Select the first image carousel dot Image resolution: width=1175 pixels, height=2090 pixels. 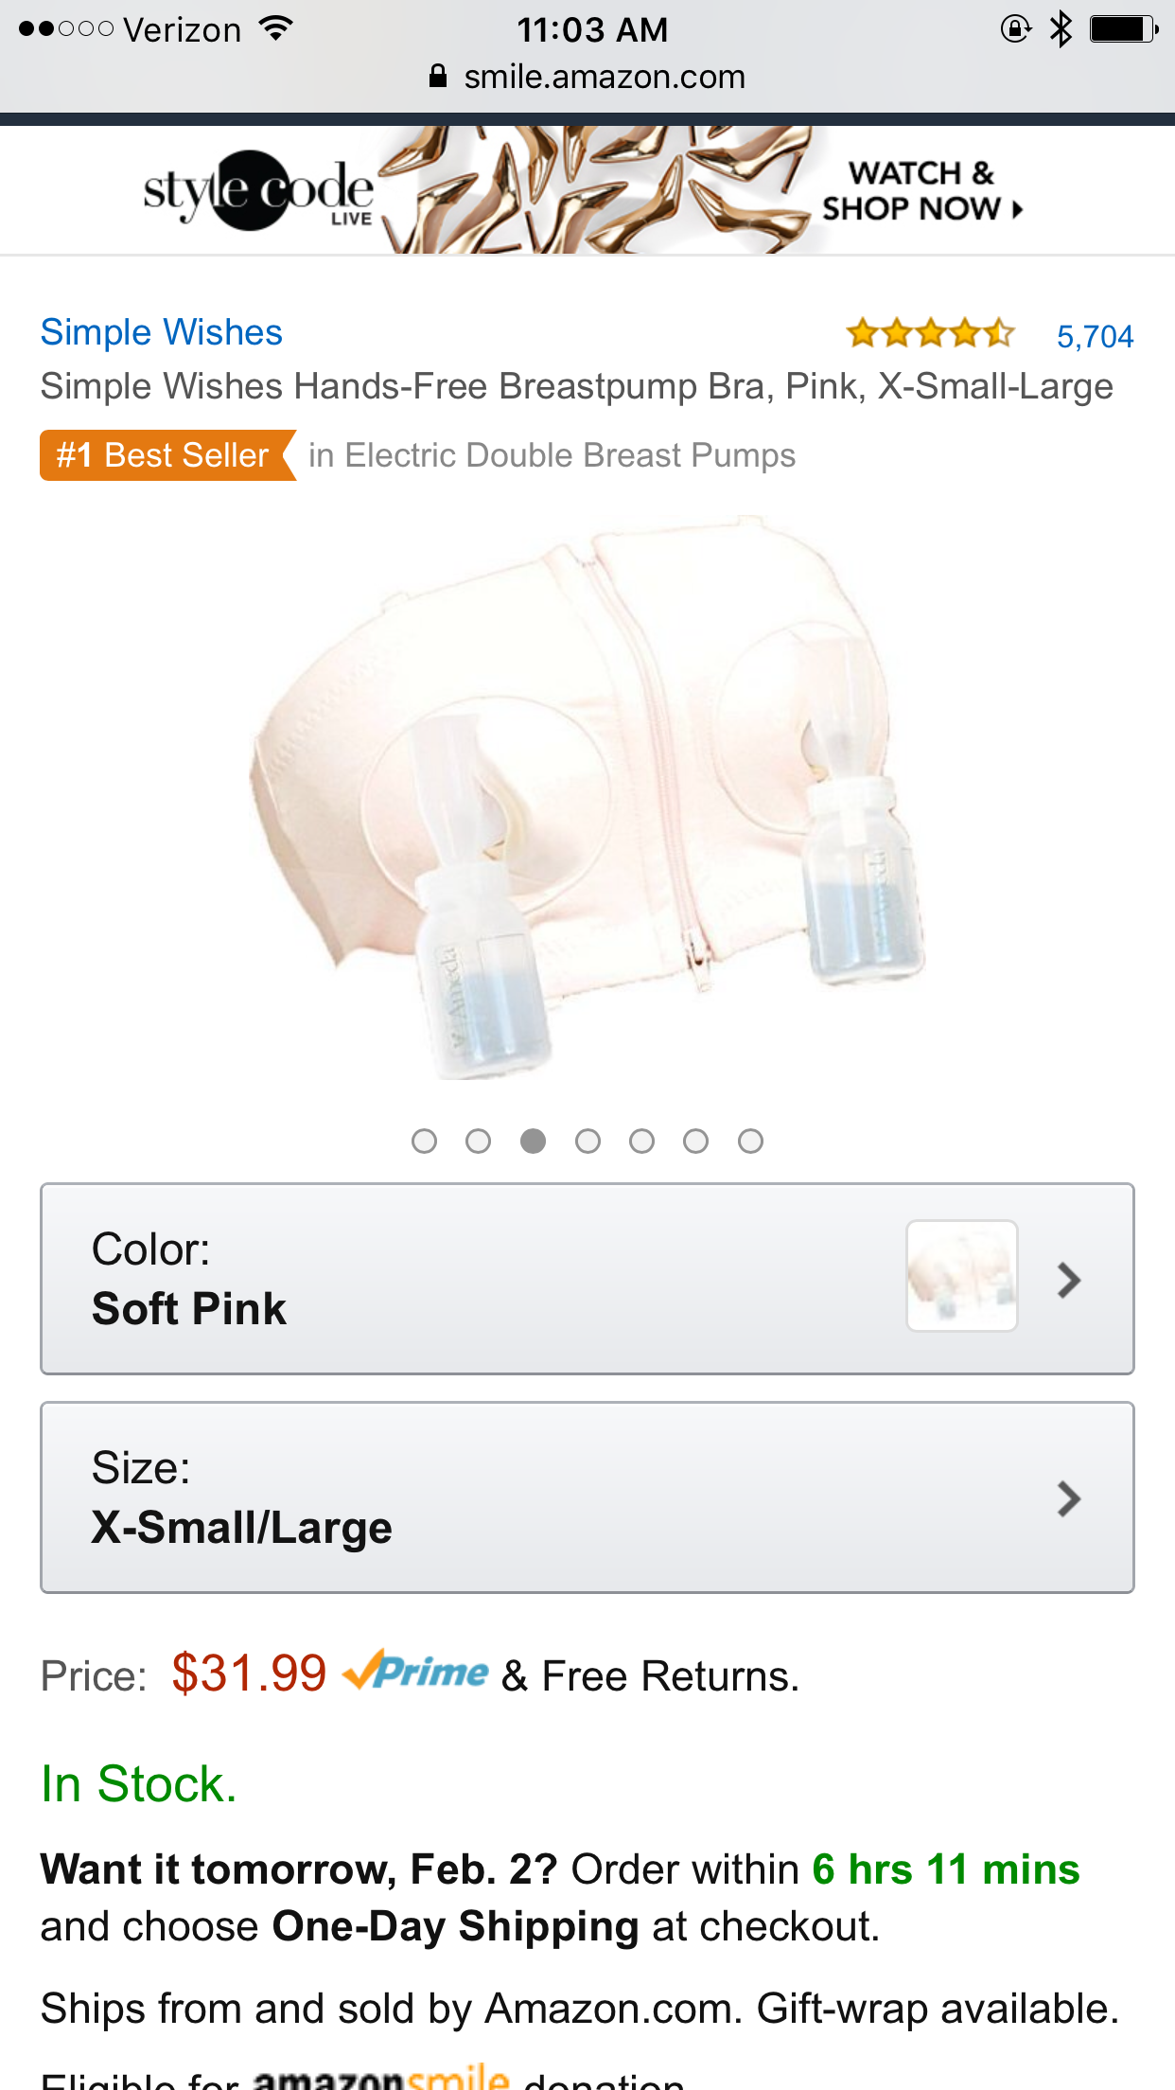424,1142
